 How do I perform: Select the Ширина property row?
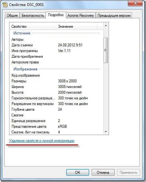coord(57,87)
